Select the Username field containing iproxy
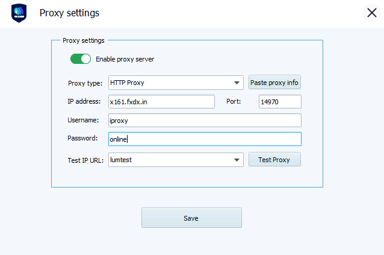The height and width of the screenshot is (255, 384). (x=205, y=121)
